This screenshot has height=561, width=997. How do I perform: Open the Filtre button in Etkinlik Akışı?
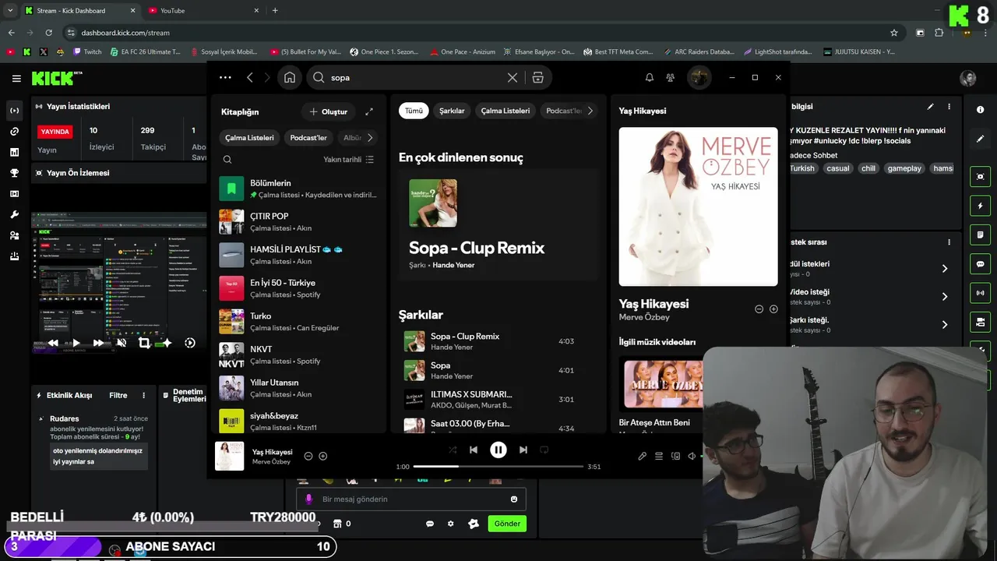118,396
